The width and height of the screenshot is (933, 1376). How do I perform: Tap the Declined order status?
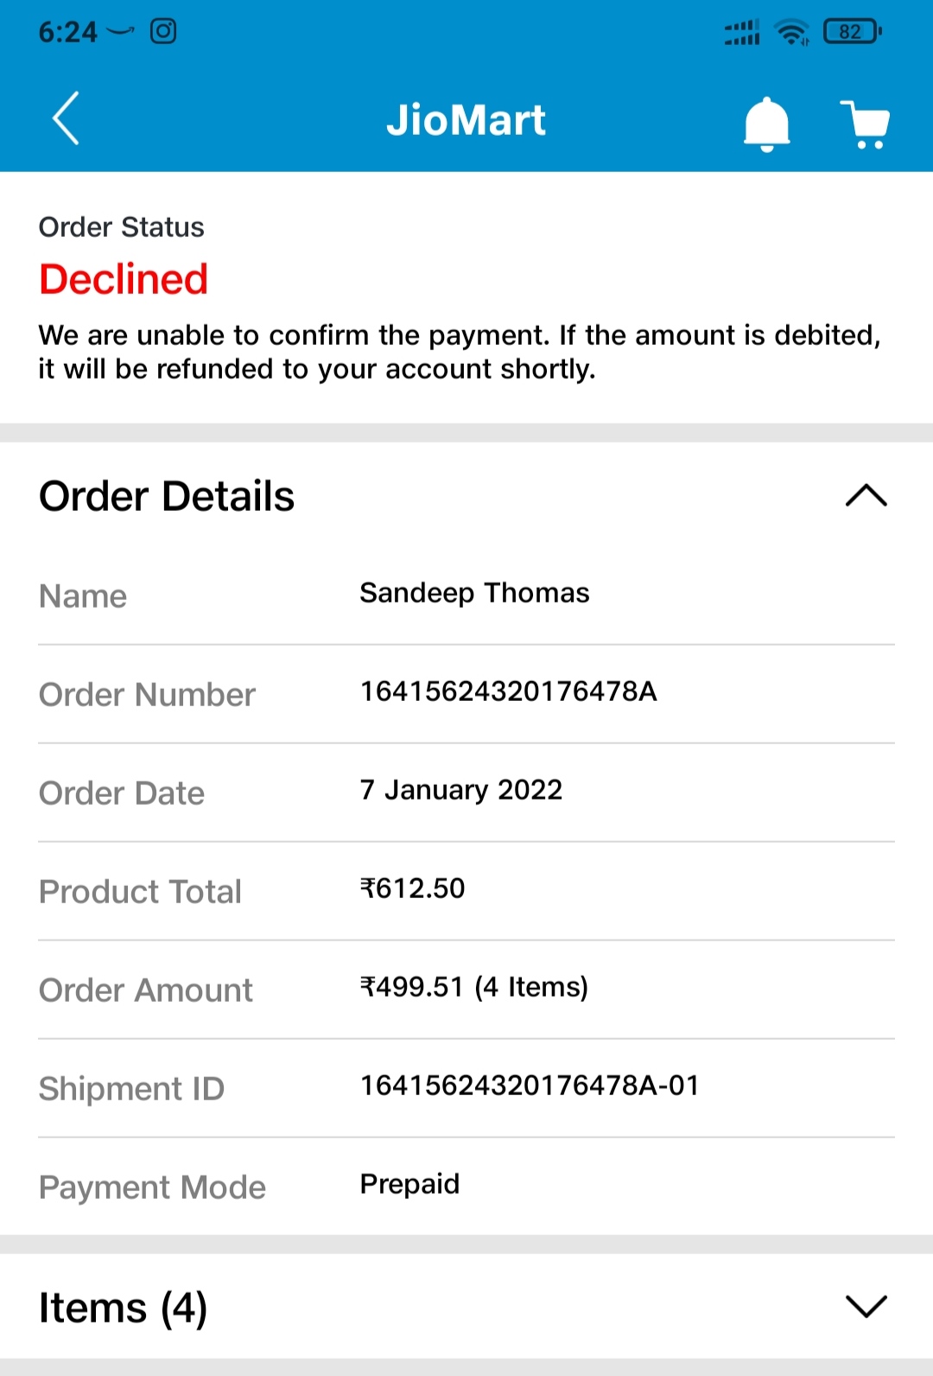tap(124, 279)
